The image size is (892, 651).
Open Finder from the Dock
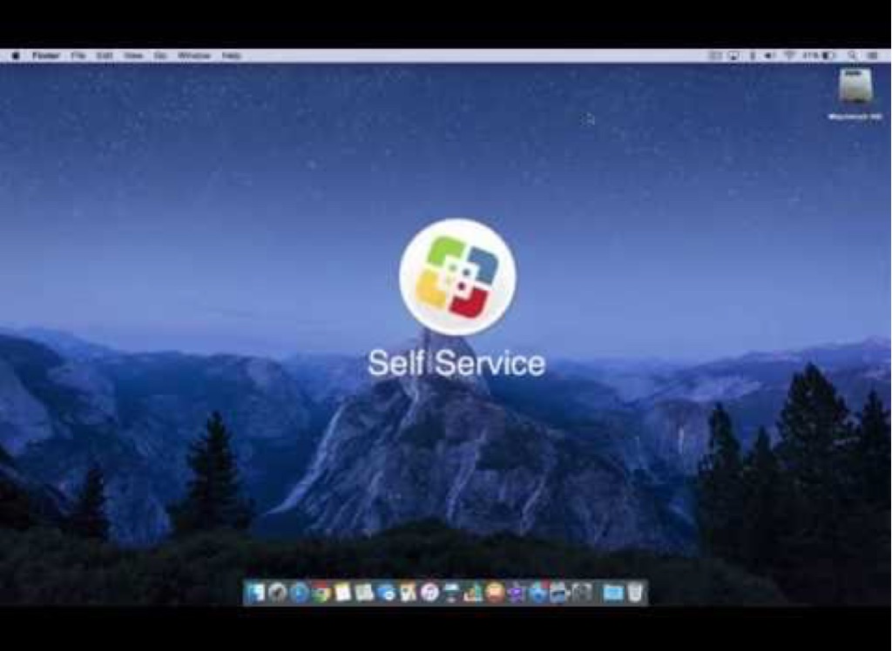256,593
